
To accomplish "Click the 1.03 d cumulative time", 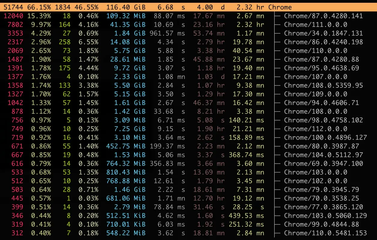I will point(211,77).
